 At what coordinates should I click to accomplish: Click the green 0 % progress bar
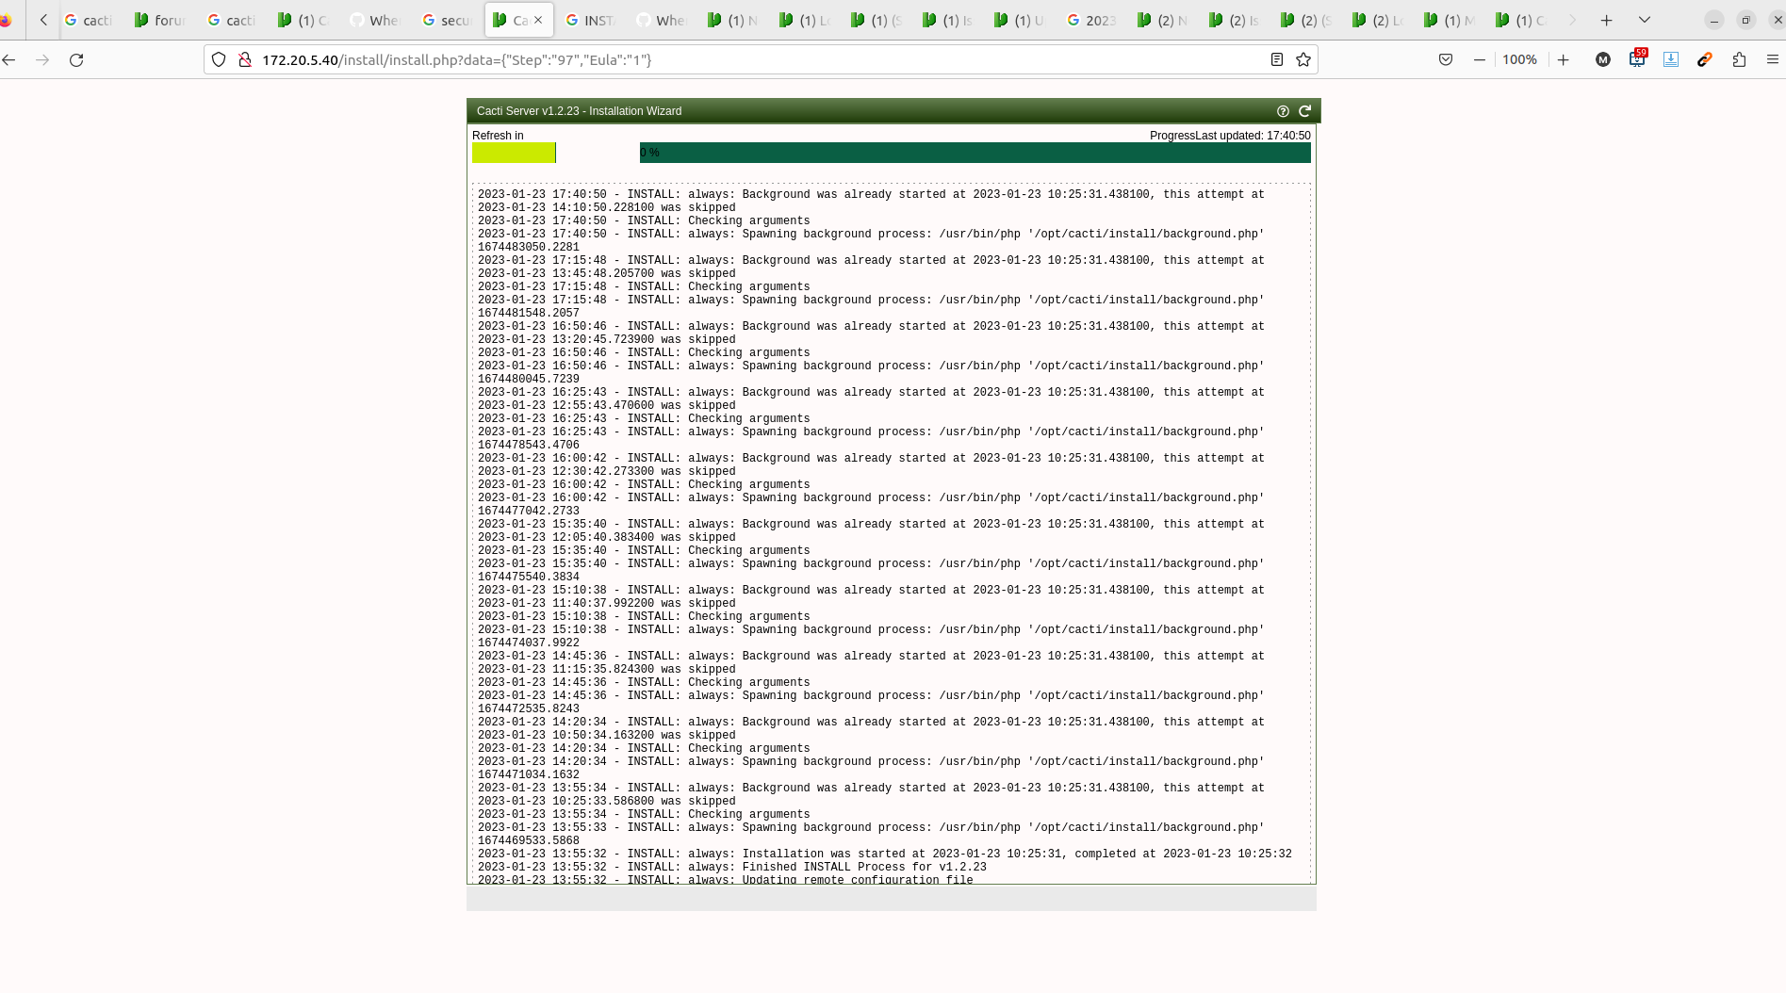click(975, 153)
